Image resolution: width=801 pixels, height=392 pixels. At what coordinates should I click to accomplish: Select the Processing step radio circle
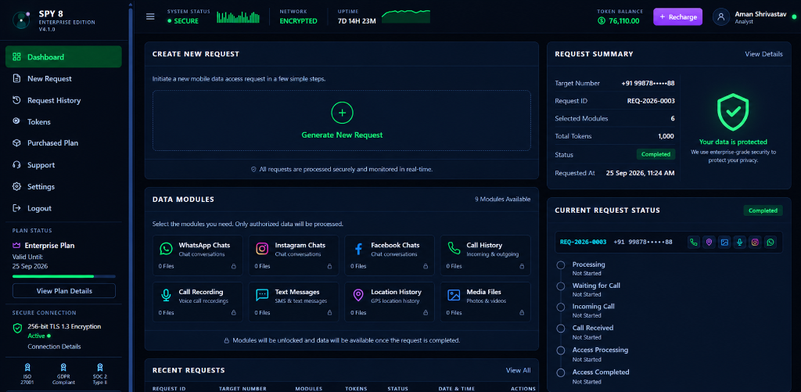click(x=561, y=265)
